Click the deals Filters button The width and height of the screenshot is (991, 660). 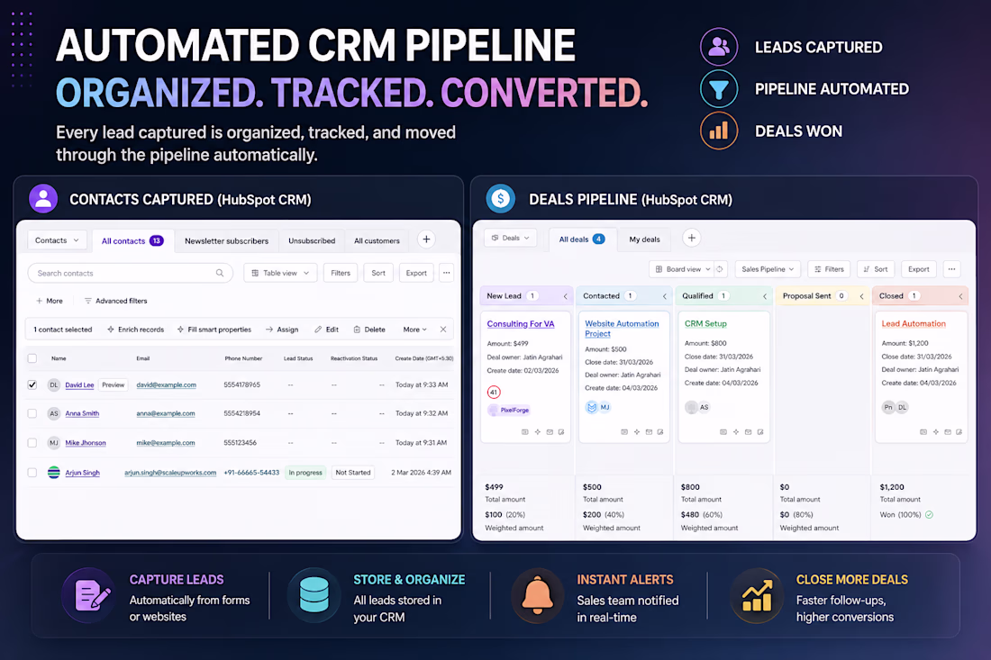coord(829,269)
